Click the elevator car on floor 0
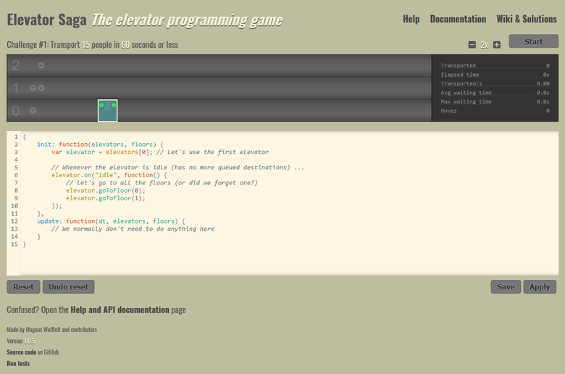Image resolution: width=565 pixels, height=374 pixels. [x=108, y=111]
